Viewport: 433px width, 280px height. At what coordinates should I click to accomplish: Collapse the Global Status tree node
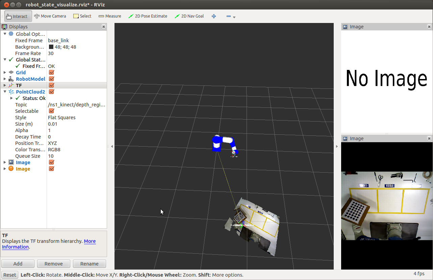point(5,60)
